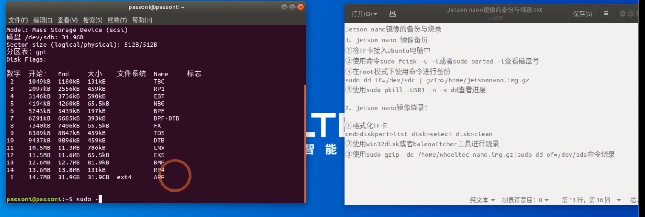This screenshot has height=217, width=645.
Task: Click the '分区表: gpt' terminal line
Action: 27,52
